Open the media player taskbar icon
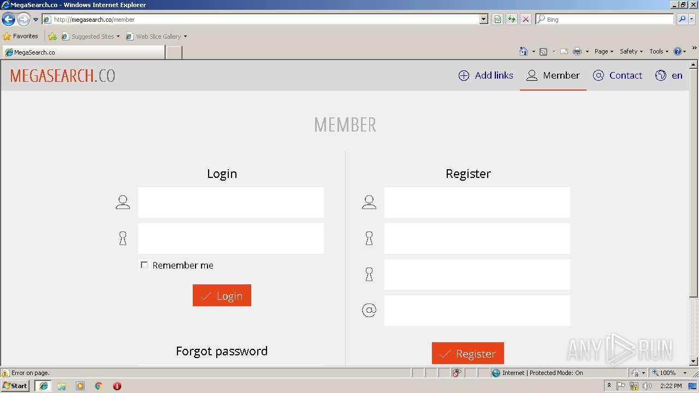Screen dimensions: 699x393 coord(80,386)
